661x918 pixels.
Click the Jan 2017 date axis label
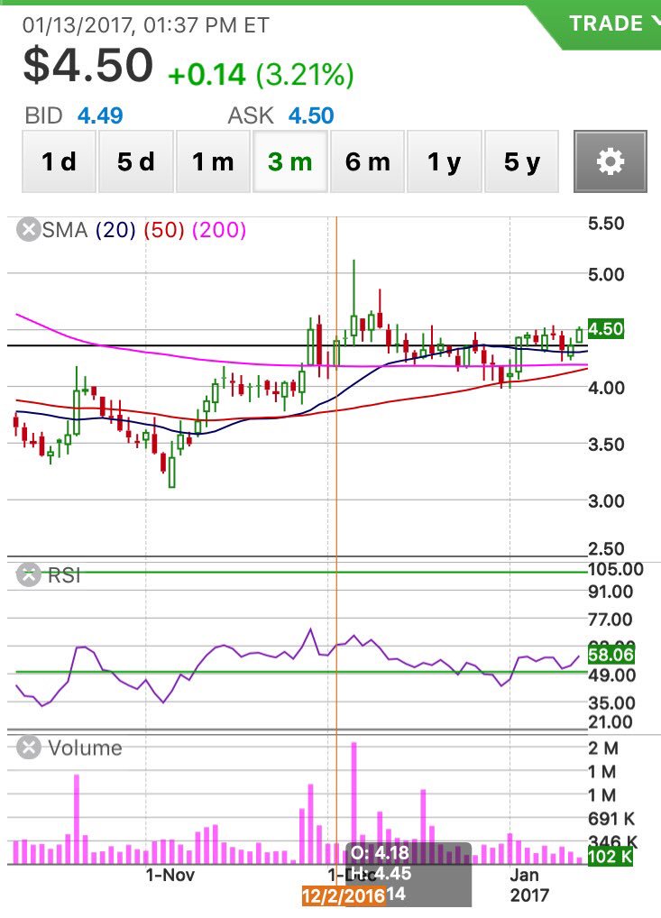tap(529, 885)
